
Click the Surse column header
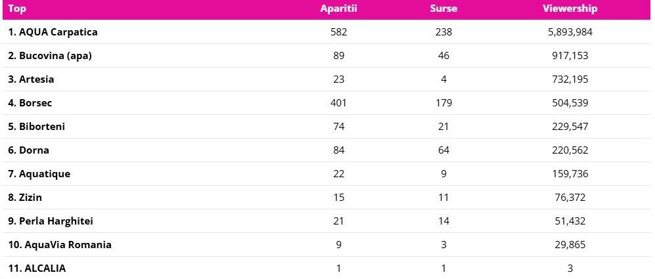tap(443, 9)
